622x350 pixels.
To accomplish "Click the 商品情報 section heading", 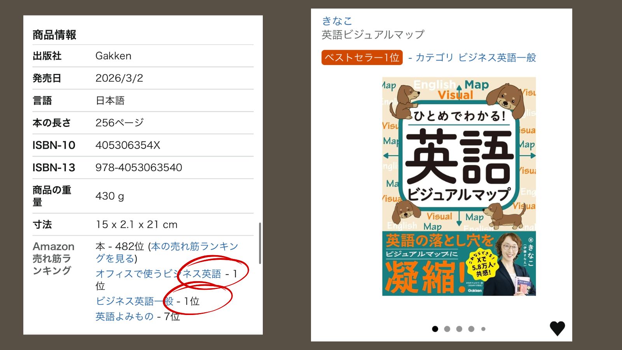I will click(x=54, y=35).
